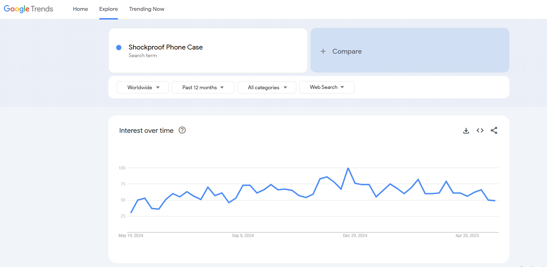This screenshot has height=267, width=547.
Task: Click the blue dot beside search term
Action: point(119,47)
